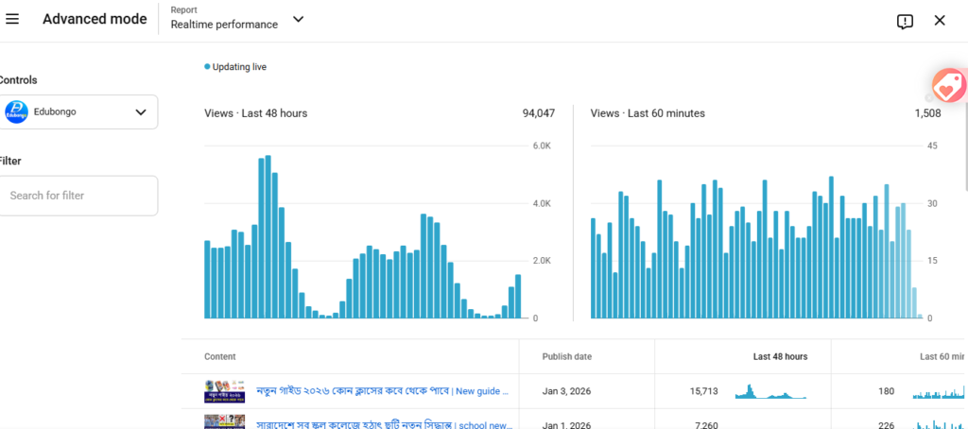The image size is (968, 429).
Task: Click the Views Last 60 minutes chart title
Action: (648, 113)
